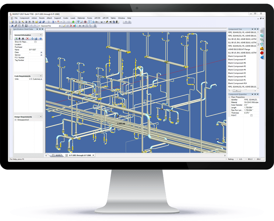Open the Service dropdown
Screen dimensions: 274x221
pos(41,55)
